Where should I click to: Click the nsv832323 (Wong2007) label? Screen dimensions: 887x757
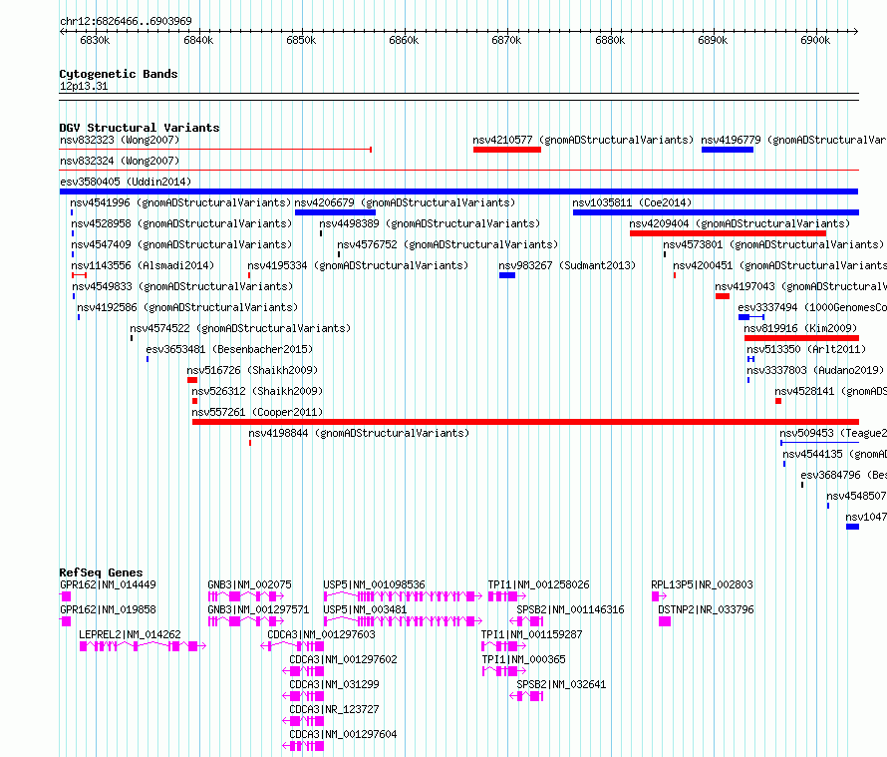pyautogui.click(x=120, y=140)
